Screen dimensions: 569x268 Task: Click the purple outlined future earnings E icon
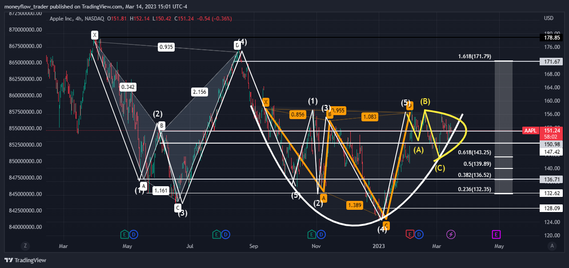click(497, 234)
